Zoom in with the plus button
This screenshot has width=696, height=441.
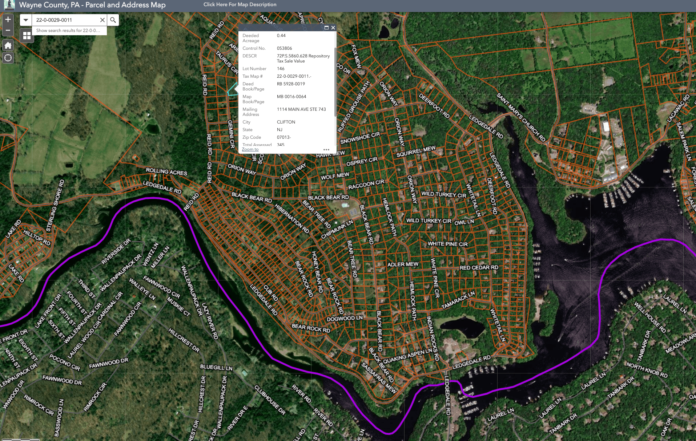pyautogui.click(x=8, y=20)
